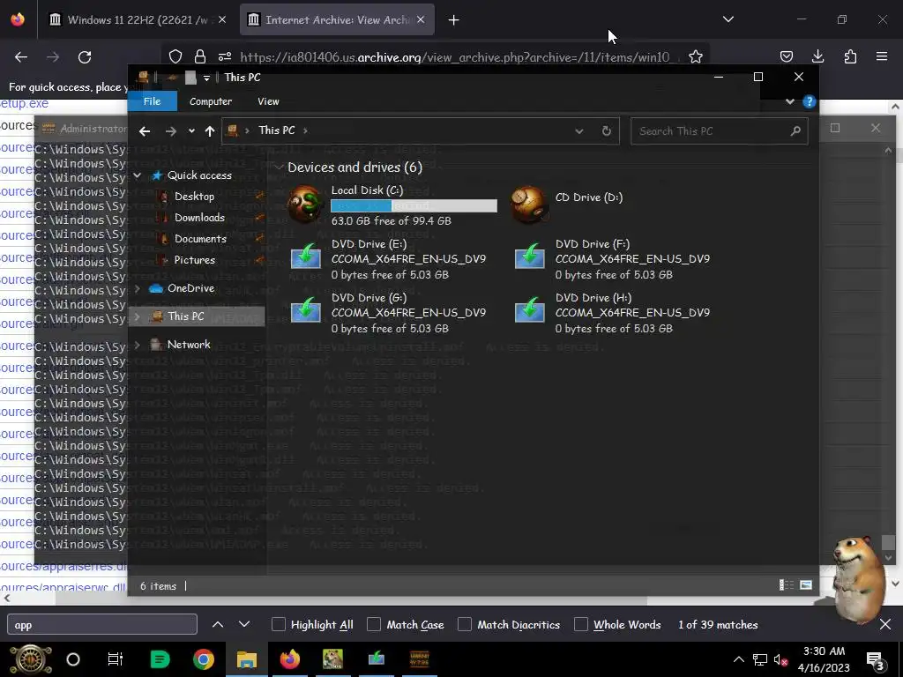903x677 pixels.
Task: Collapse Devices and drives group
Action: click(279, 167)
